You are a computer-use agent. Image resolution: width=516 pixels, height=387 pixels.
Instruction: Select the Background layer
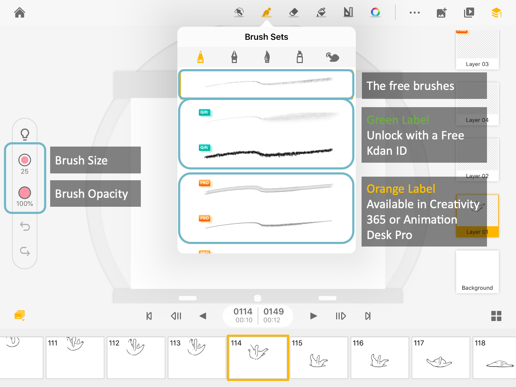pyautogui.click(x=477, y=272)
